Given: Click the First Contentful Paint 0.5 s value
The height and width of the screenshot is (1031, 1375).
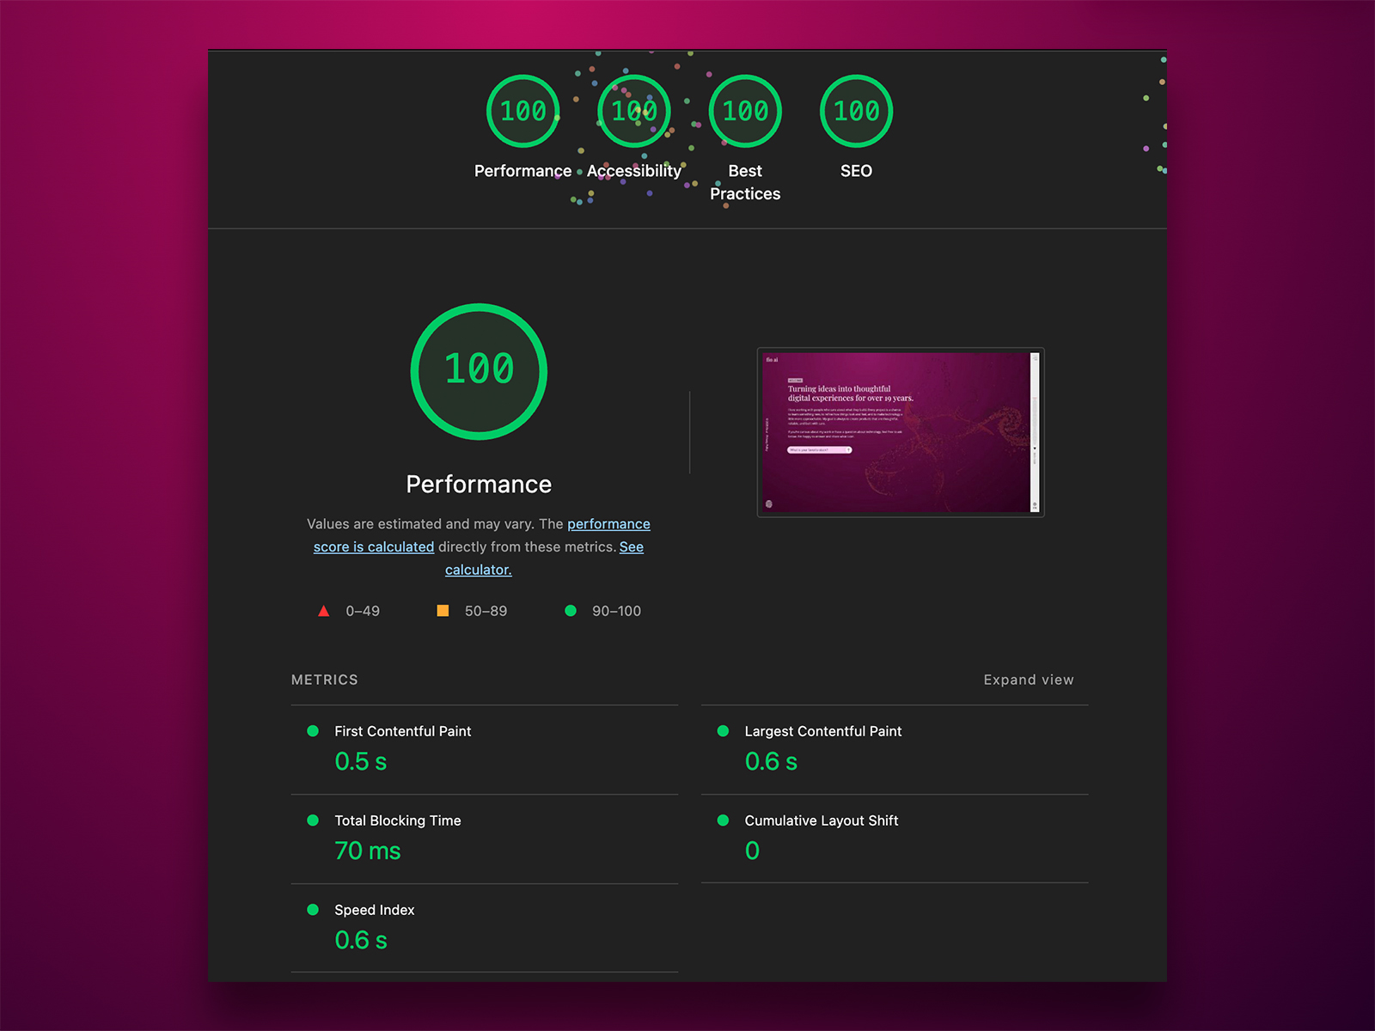Looking at the screenshot, I should 361,762.
